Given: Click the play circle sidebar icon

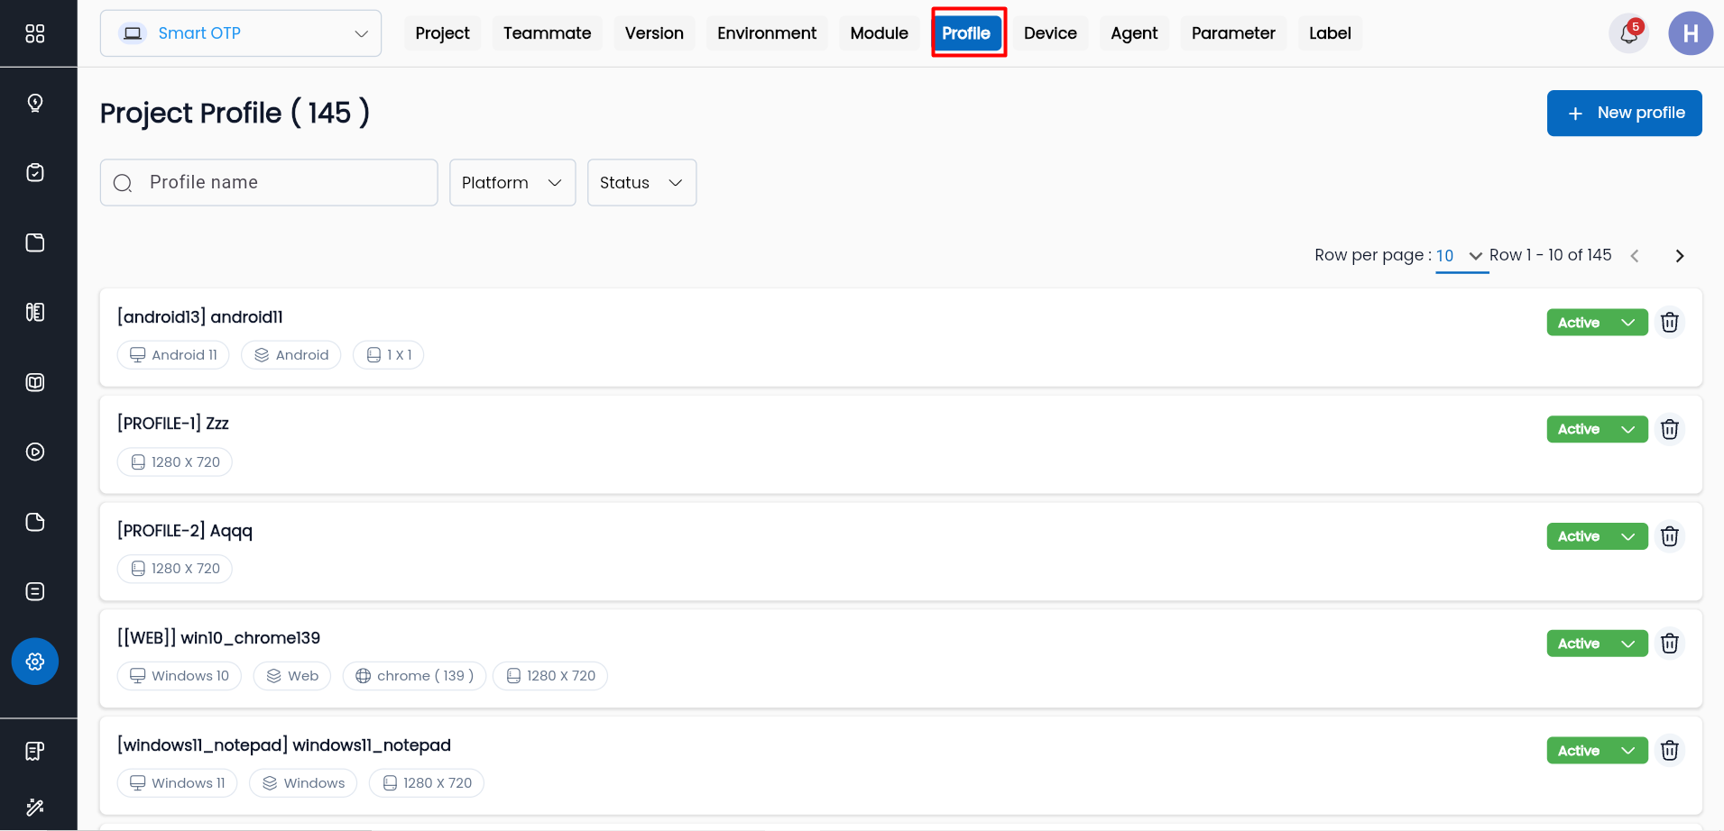Looking at the screenshot, I should (x=35, y=452).
